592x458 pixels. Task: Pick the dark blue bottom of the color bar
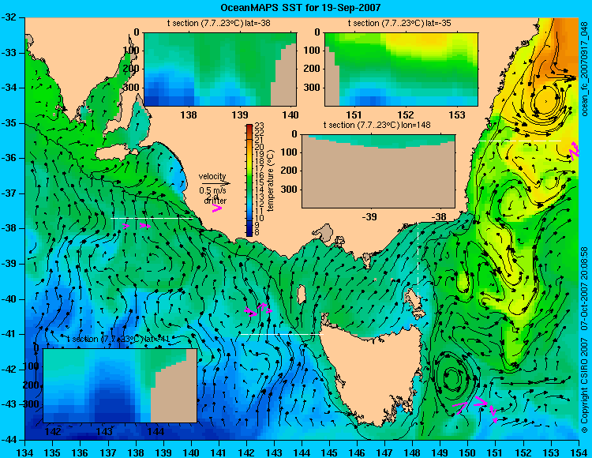click(249, 233)
